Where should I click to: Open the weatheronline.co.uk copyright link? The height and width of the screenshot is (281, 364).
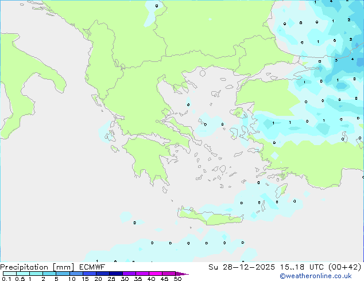(315, 276)
